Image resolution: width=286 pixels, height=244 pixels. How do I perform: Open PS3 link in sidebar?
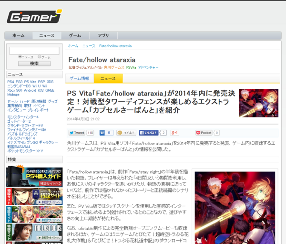[19, 82]
